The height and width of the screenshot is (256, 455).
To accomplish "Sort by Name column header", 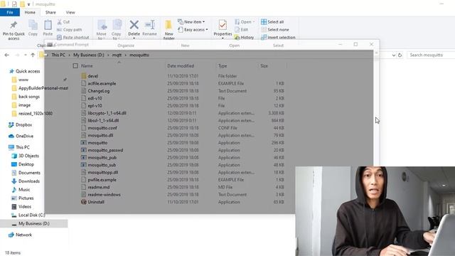I will (87, 66).
